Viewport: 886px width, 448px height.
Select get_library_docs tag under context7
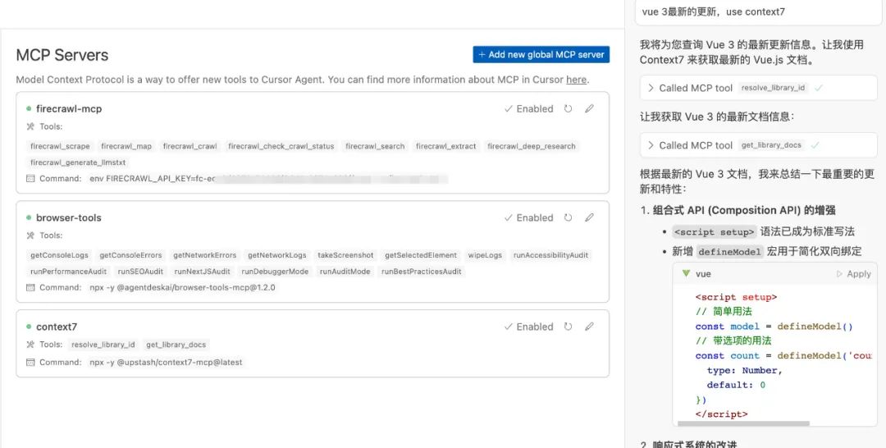point(176,345)
